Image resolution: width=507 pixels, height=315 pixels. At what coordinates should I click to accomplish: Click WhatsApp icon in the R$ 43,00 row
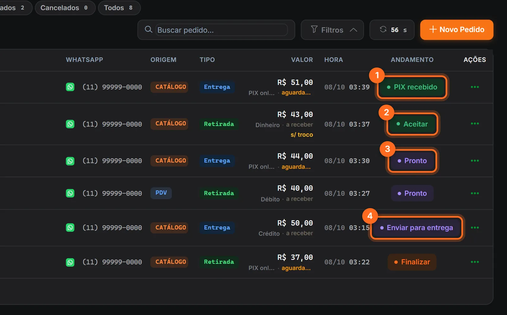tap(70, 124)
